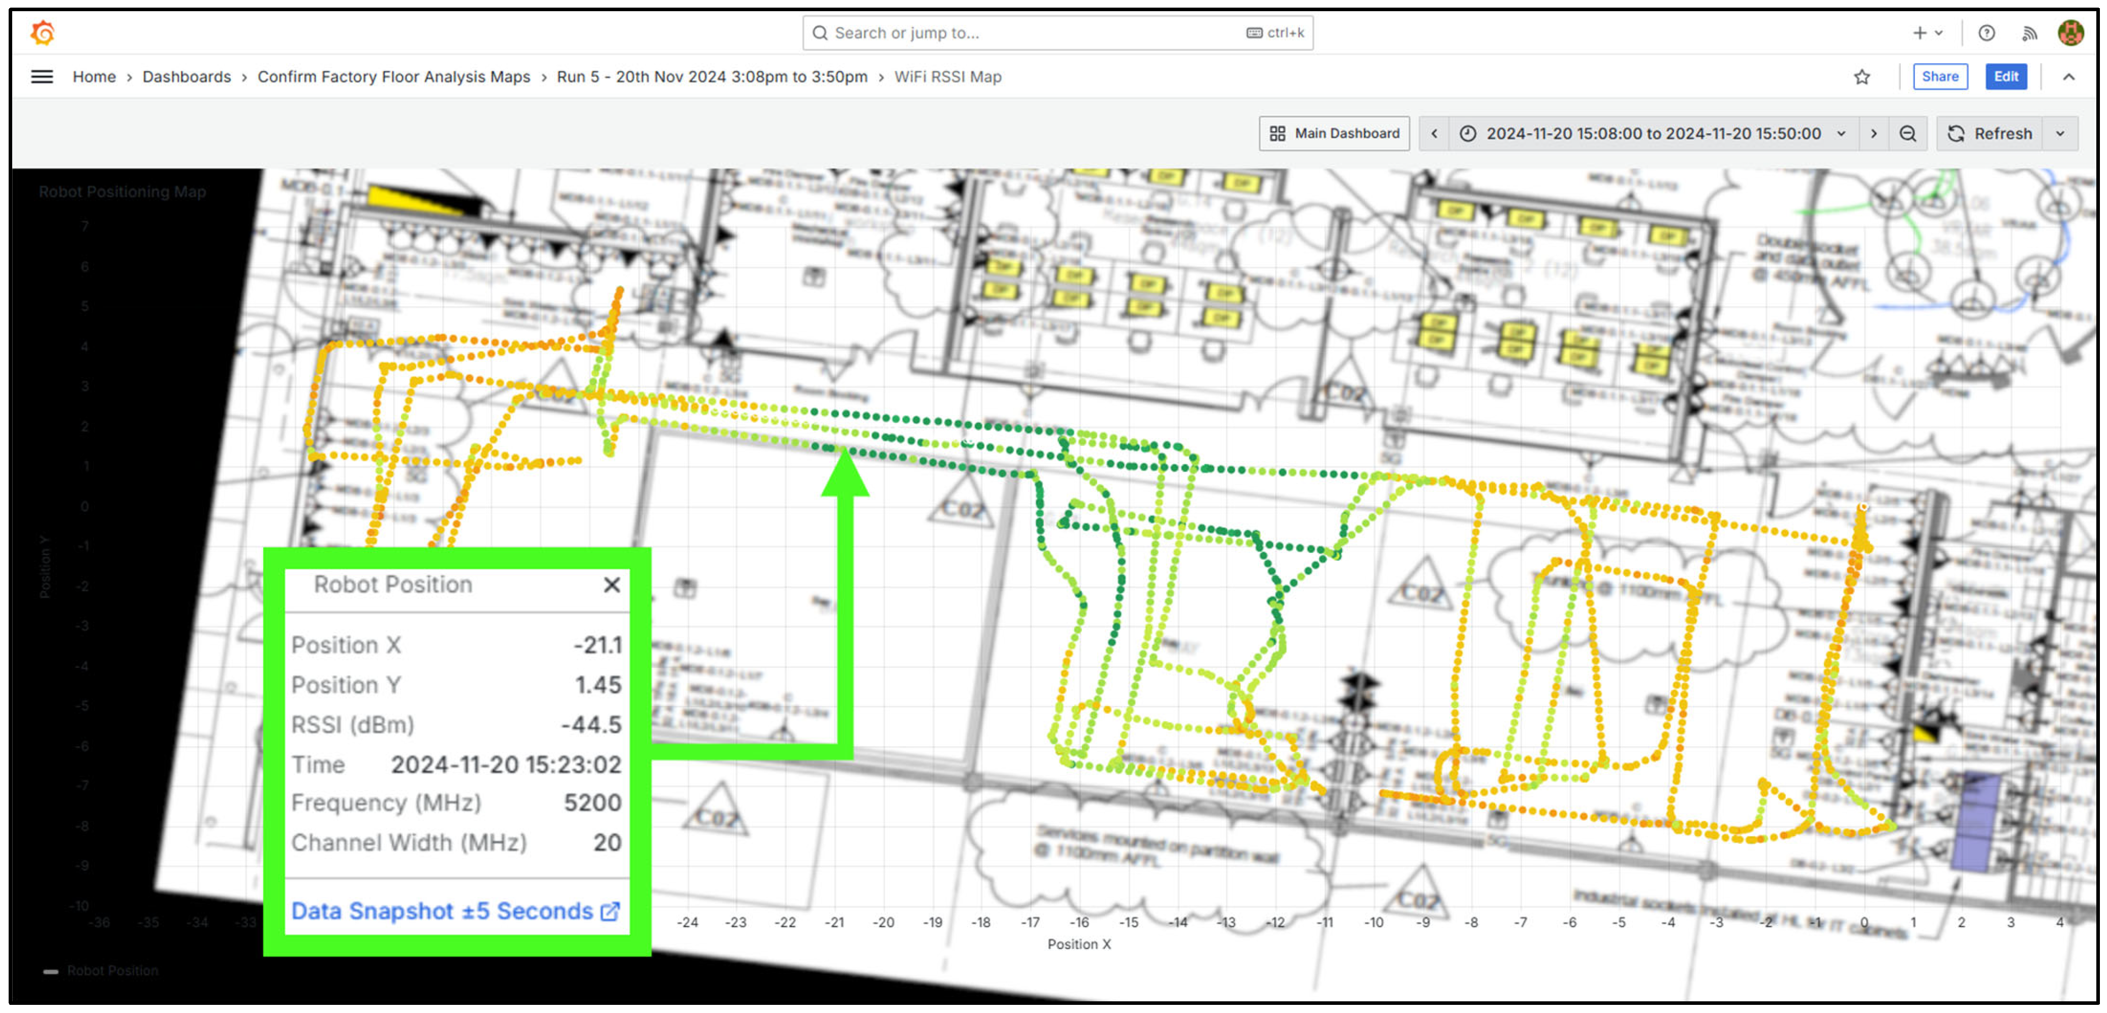Open the plus new item dropdown
2107x1013 pixels.
pos(1927,33)
